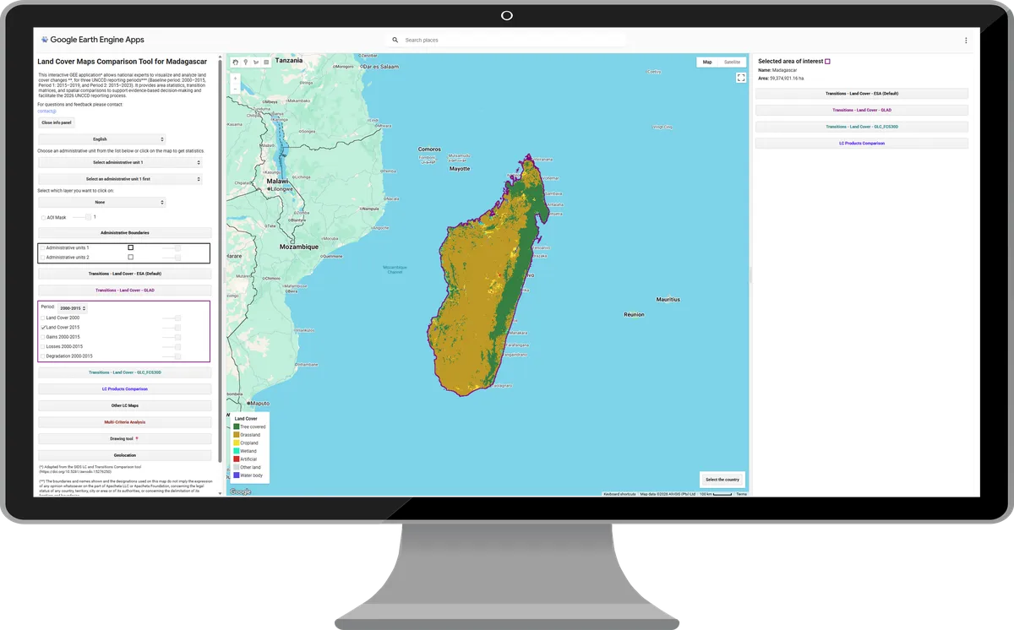1014x630 pixels.
Task: Click the Water body blue legend swatch
Action: point(237,475)
